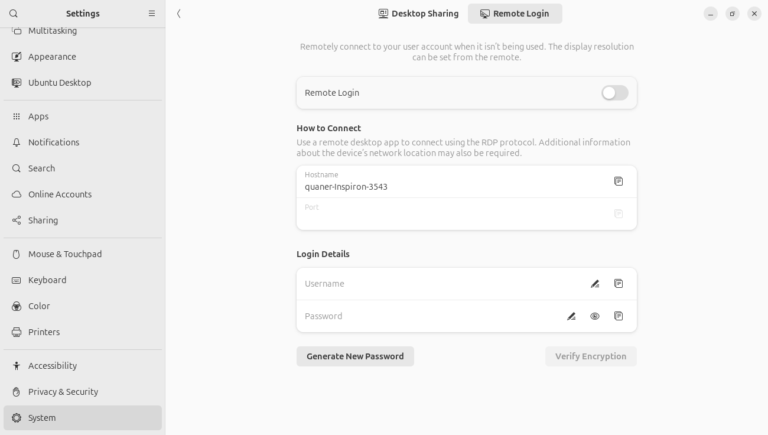
Task: Switch to the Desktop Sharing tab
Action: (419, 14)
